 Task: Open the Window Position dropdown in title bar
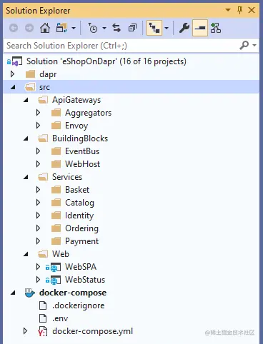pyautogui.click(x=228, y=10)
